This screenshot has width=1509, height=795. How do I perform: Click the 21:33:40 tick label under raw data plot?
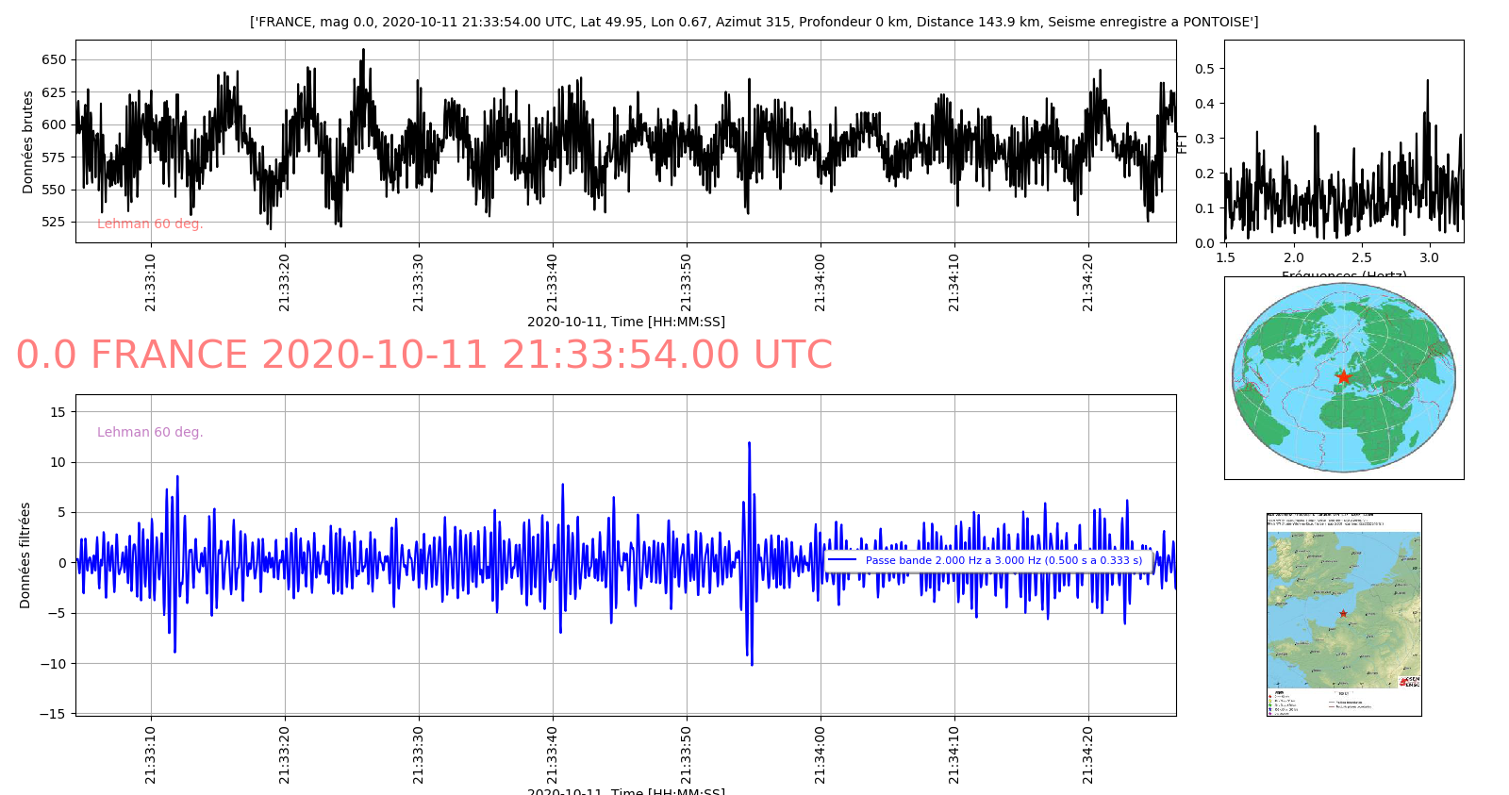[553, 282]
